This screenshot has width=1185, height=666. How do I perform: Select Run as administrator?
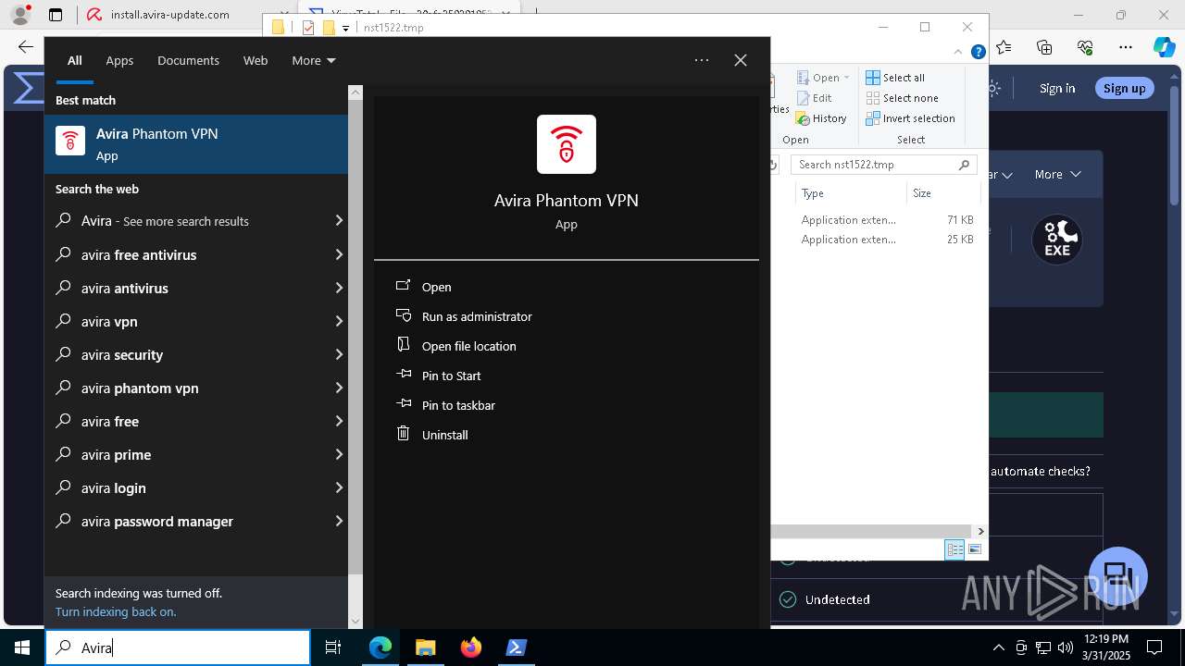click(x=477, y=316)
